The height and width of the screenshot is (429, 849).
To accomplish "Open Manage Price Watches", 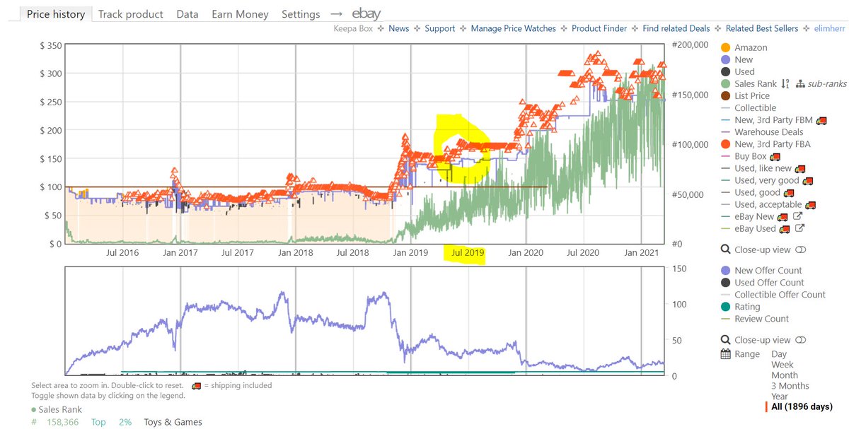I will pyautogui.click(x=514, y=28).
